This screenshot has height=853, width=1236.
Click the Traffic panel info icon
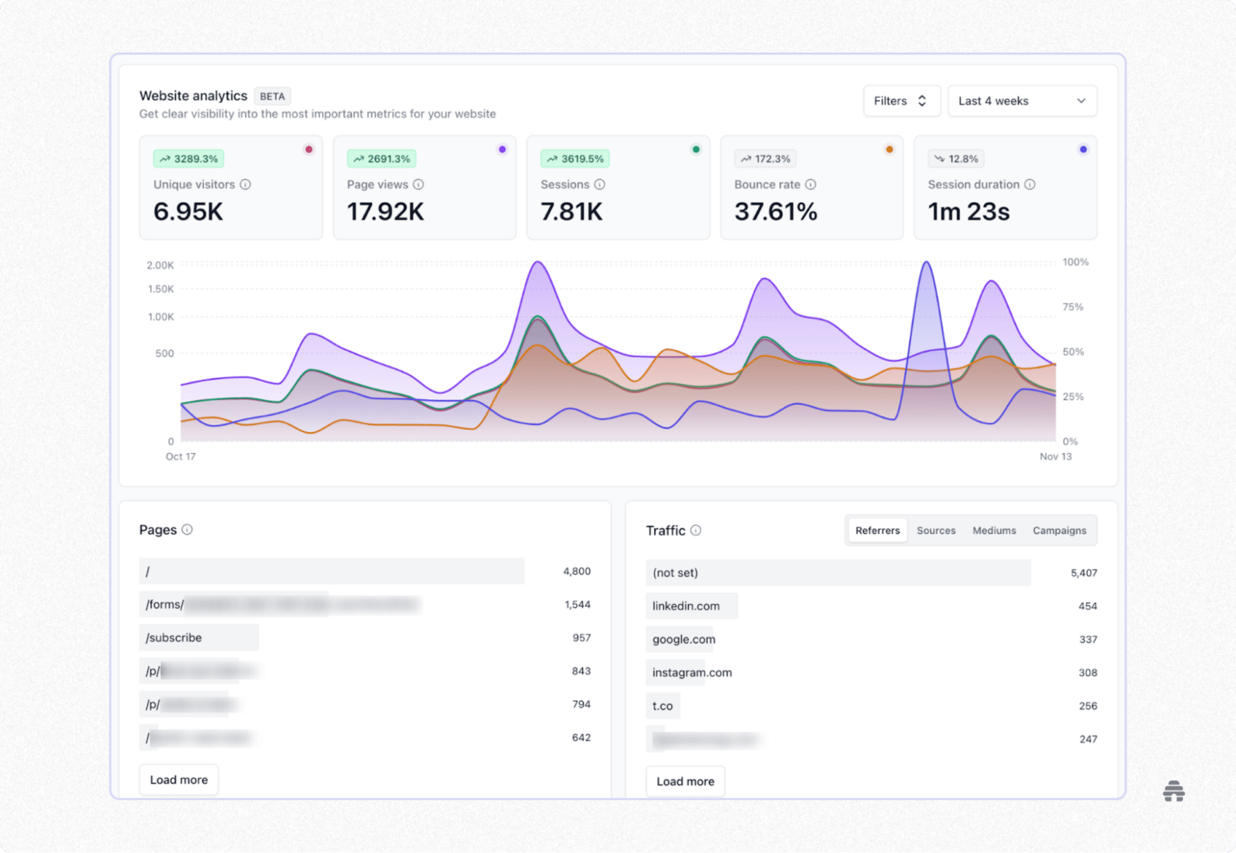tap(695, 531)
